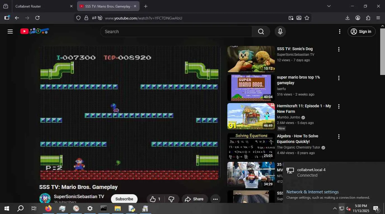
Task: Sign in to YouTube
Action: tap(361, 31)
